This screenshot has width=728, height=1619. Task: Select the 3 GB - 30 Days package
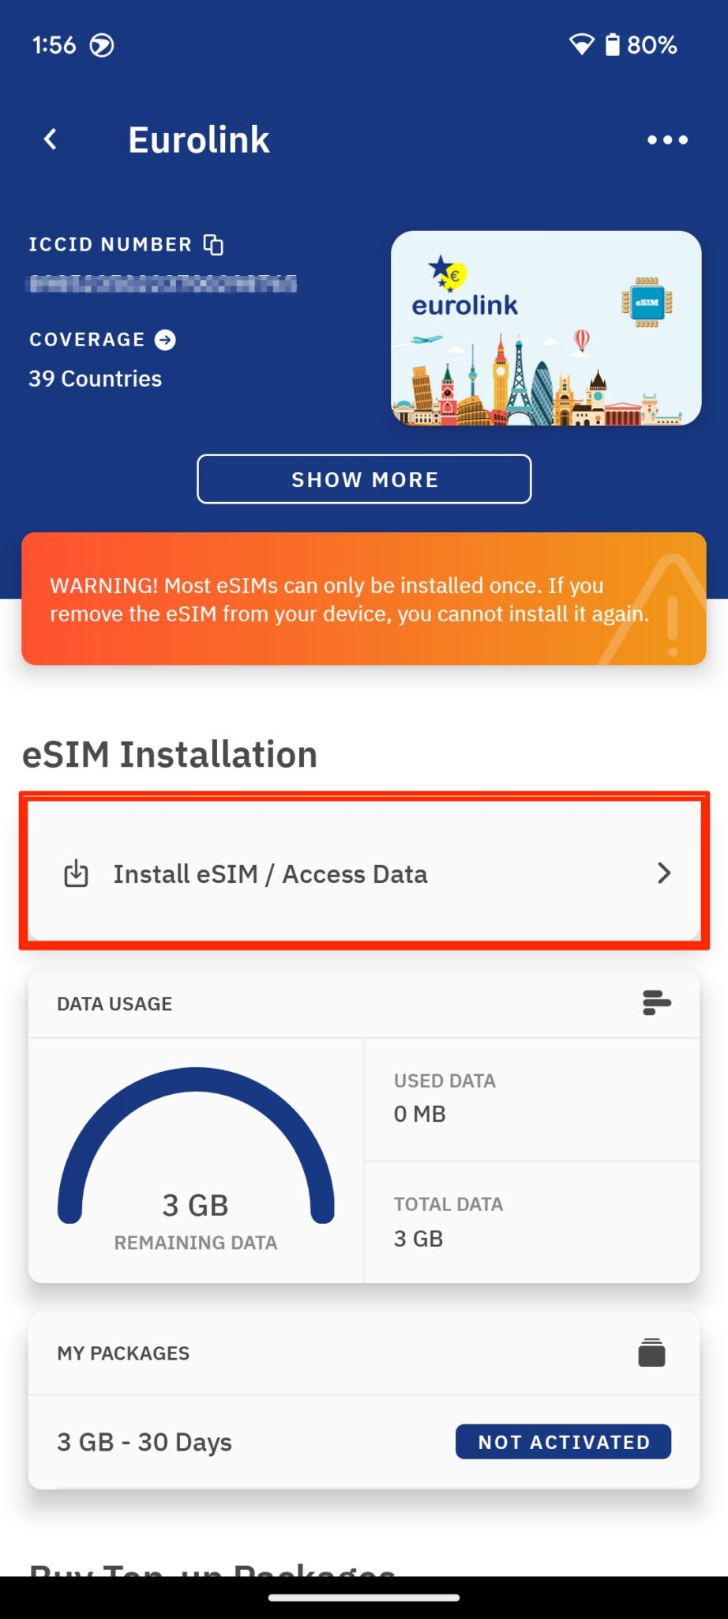(143, 1441)
